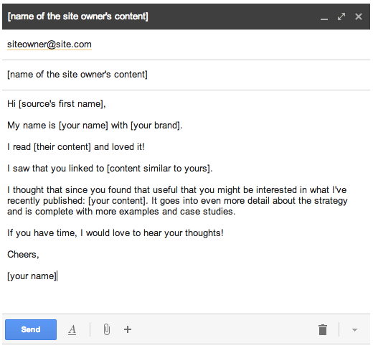
Task: Open the formatting options (underlined A) icon
Action: tap(72, 329)
